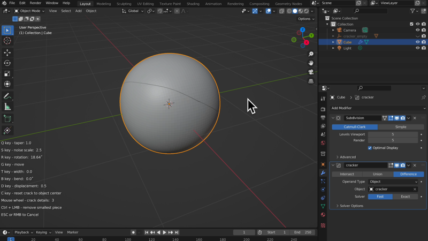428x241 pixels.
Task: Click the Levels Viewport slider field
Action: [x=392, y=134]
